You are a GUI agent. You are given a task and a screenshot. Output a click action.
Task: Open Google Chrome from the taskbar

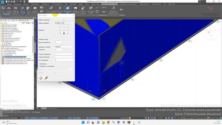point(109,122)
